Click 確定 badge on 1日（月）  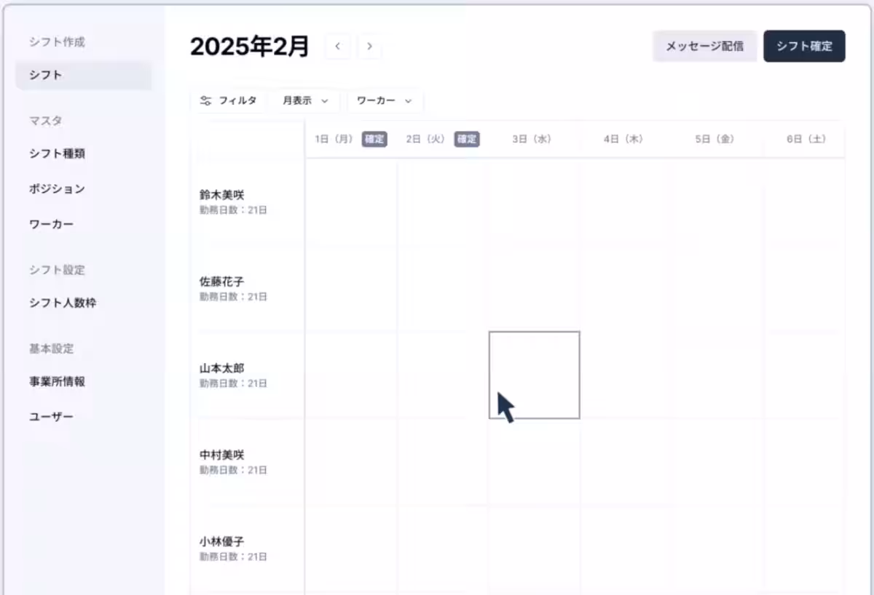[374, 140]
